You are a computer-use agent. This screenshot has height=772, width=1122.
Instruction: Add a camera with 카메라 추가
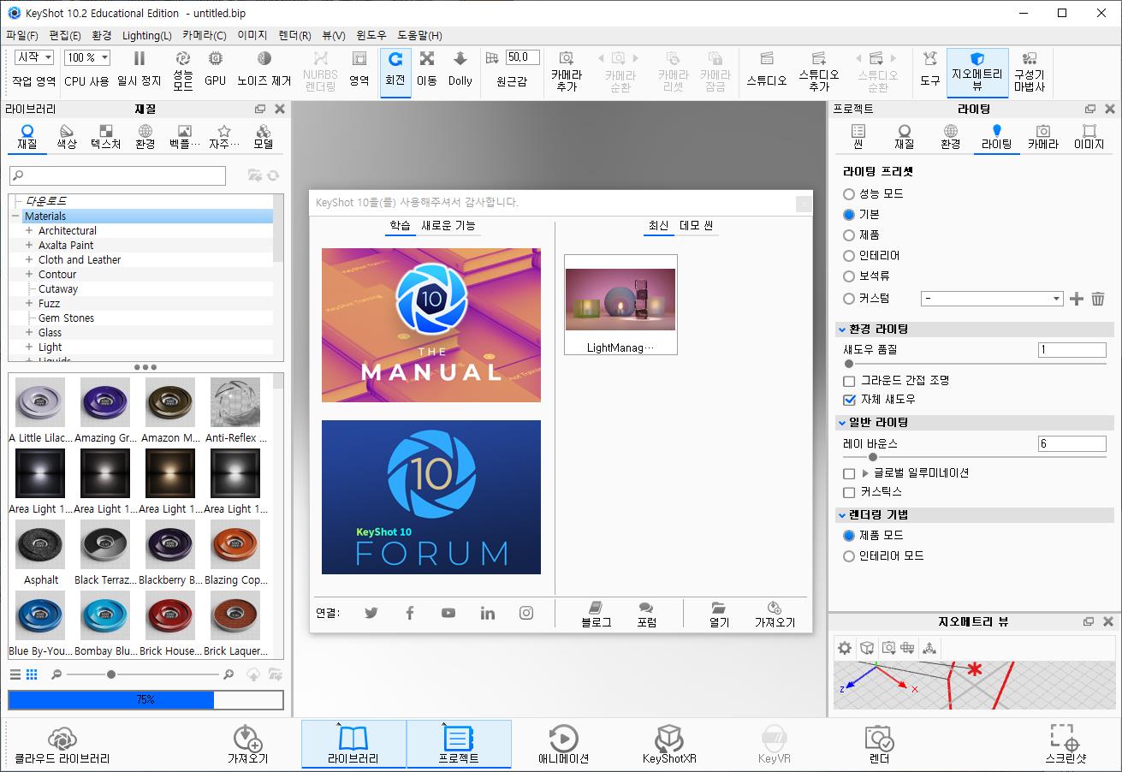click(x=567, y=70)
